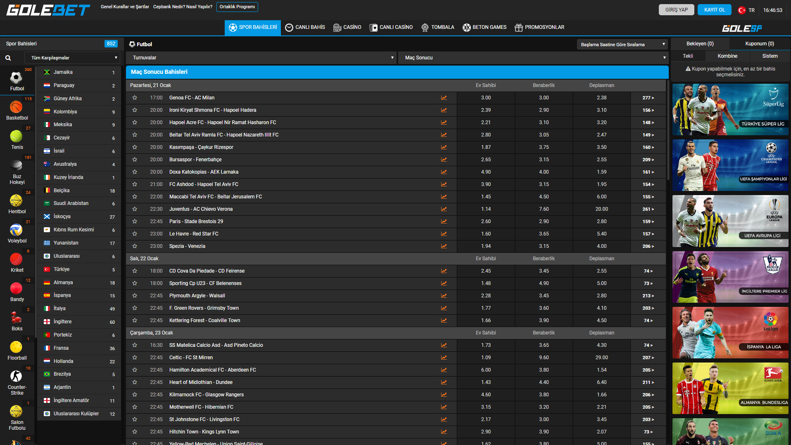Click the GİRİŞ YAP button
Screen dimensions: 791x445
[676, 10]
